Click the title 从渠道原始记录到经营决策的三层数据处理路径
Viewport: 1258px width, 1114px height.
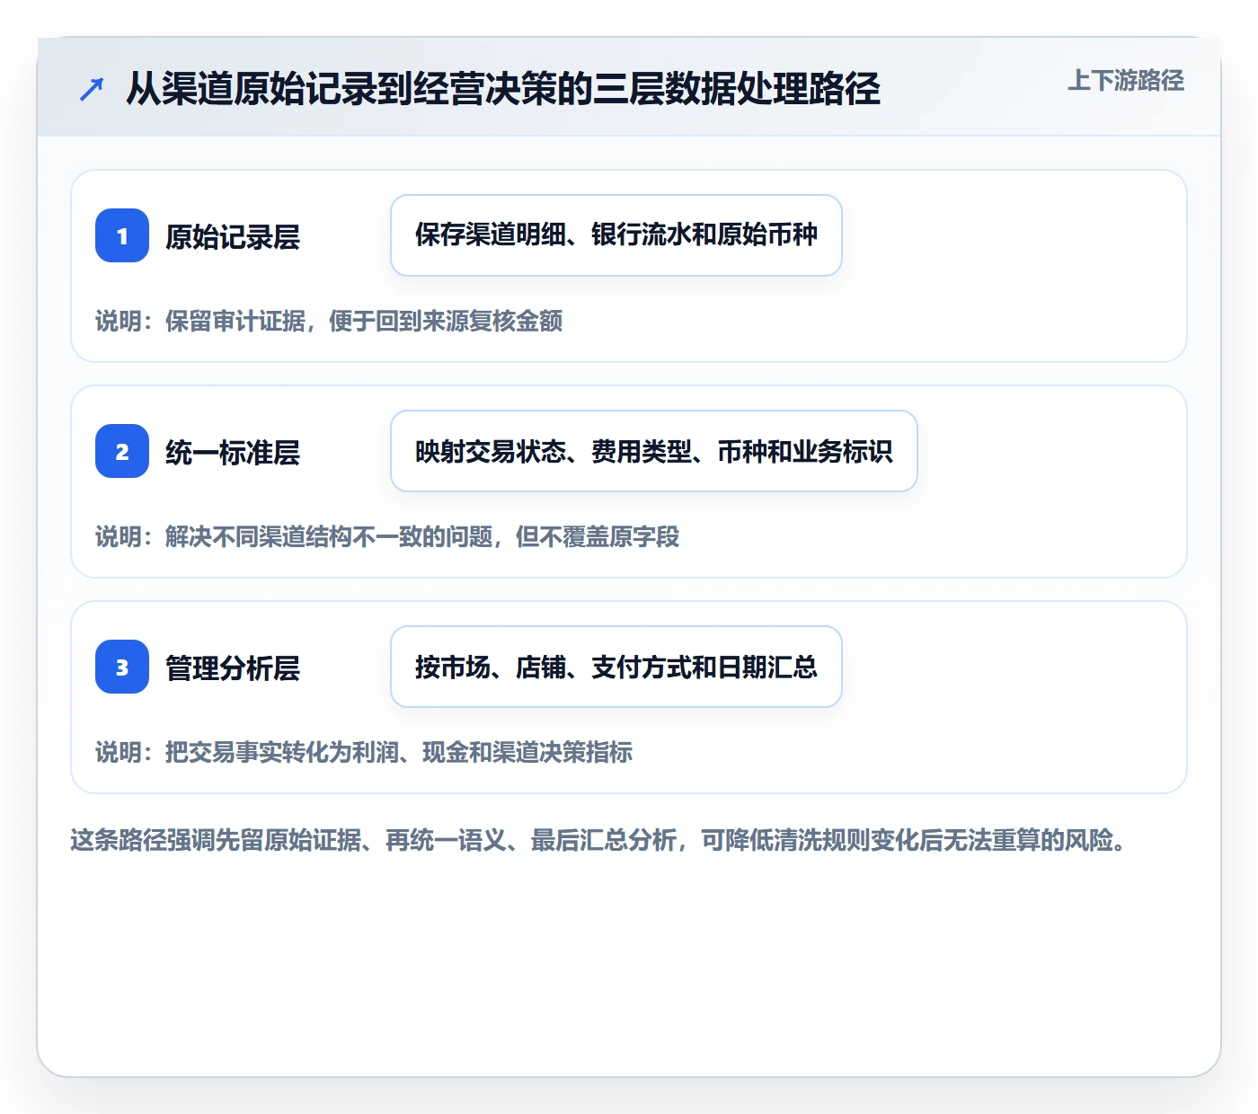[503, 89]
